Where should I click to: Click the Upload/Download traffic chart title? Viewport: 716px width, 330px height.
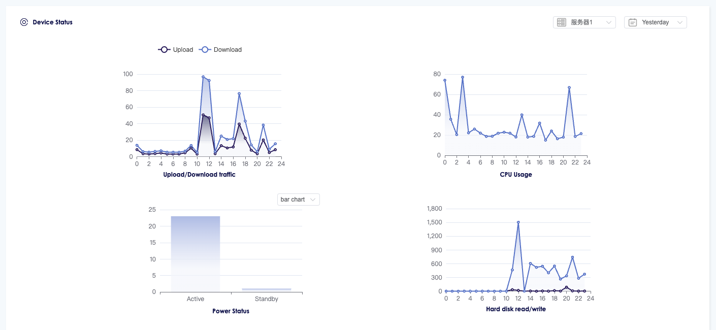pos(199,175)
